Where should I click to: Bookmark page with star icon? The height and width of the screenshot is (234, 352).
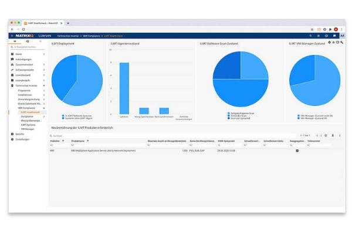(312, 29)
